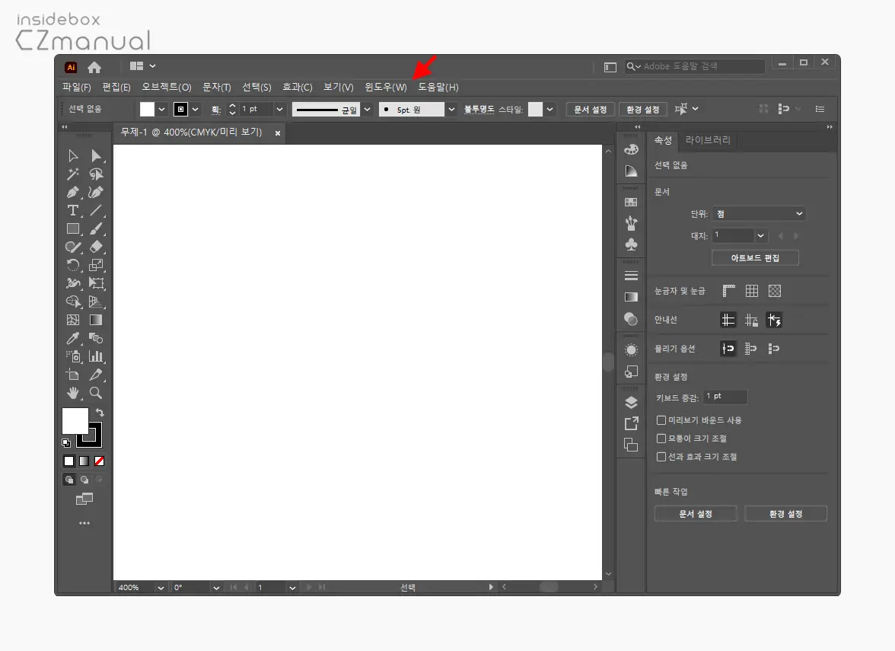This screenshot has width=895, height=651.
Task: Select the Paintbrush tool
Action: click(96, 229)
